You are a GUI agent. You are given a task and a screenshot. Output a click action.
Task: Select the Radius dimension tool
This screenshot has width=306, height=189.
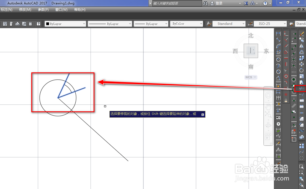click(x=278, y=60)
